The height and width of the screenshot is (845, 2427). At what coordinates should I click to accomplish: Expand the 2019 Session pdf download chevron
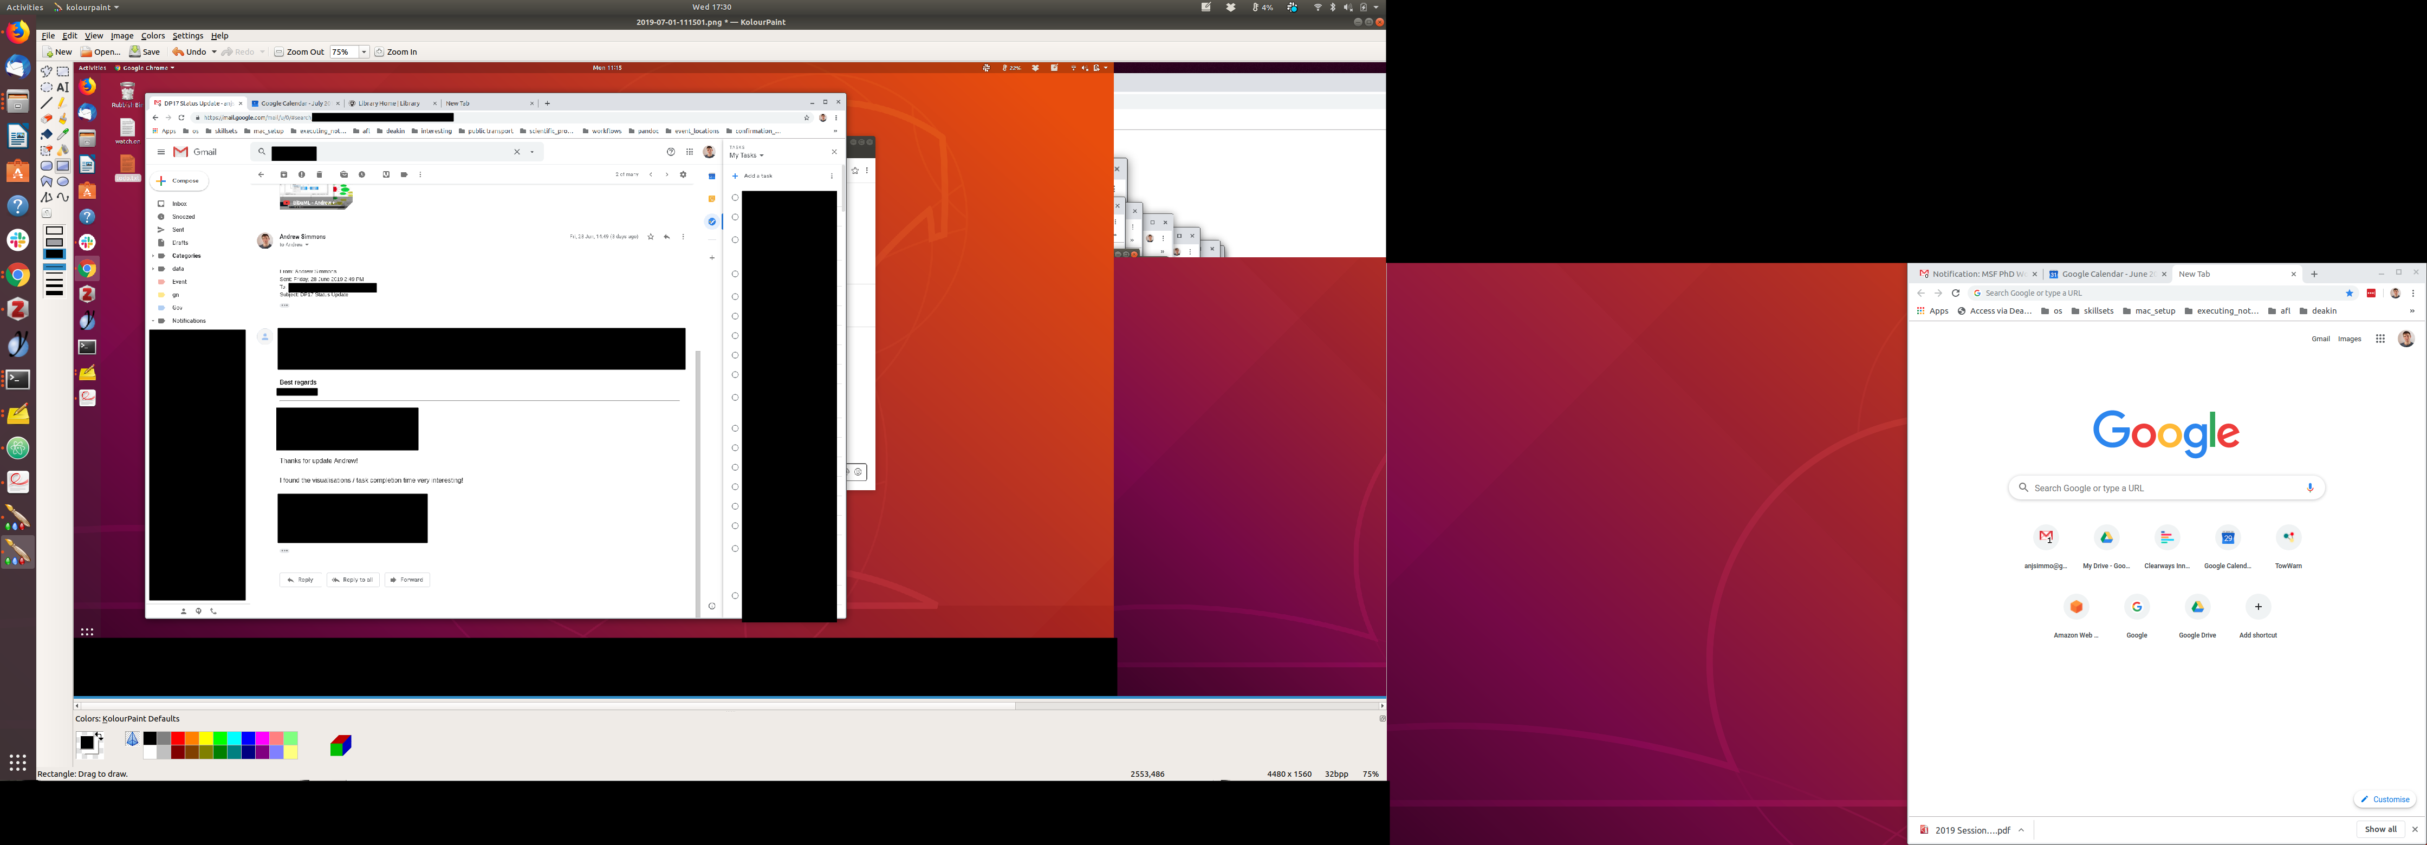click(2021, 830)
